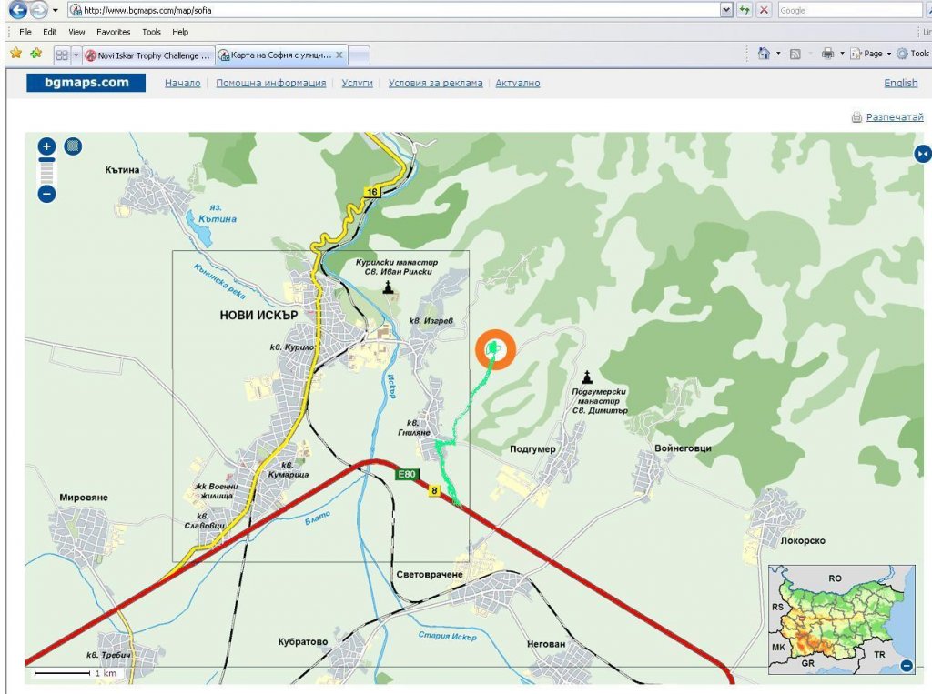Open the View menu
The image size is (932, 694).
pos(76,32)
